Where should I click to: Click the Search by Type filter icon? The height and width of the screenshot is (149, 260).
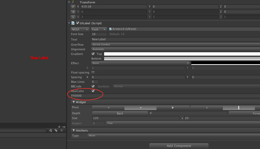[51, 130]
